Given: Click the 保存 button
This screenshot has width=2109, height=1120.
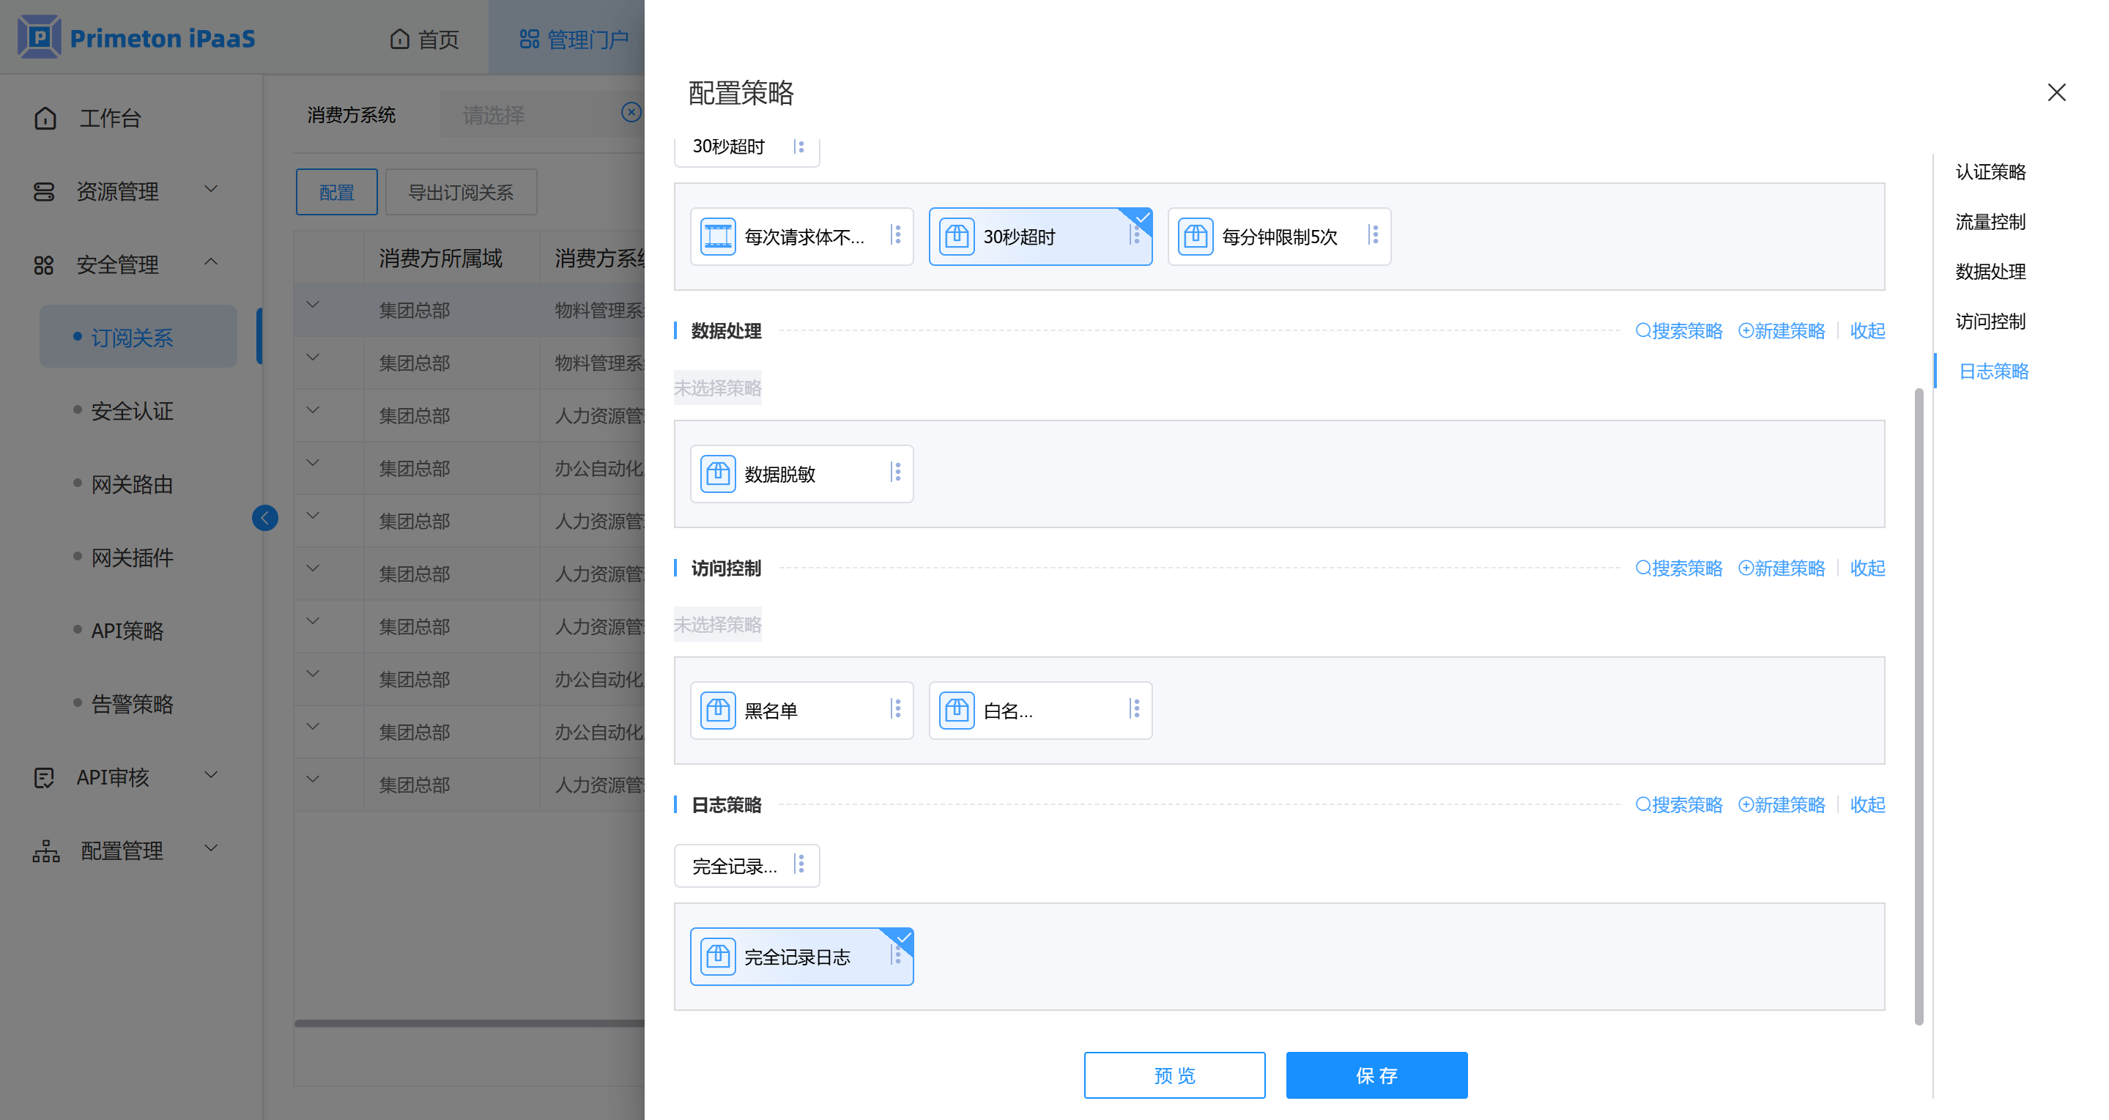Looking at the screenshot, I should point(1376,1075).
